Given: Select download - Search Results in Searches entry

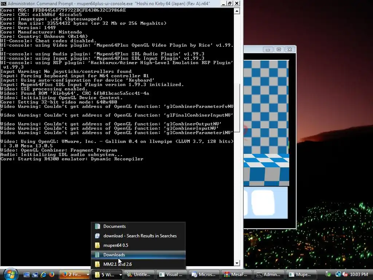Looking at the screenshot, I should (138, 236).
